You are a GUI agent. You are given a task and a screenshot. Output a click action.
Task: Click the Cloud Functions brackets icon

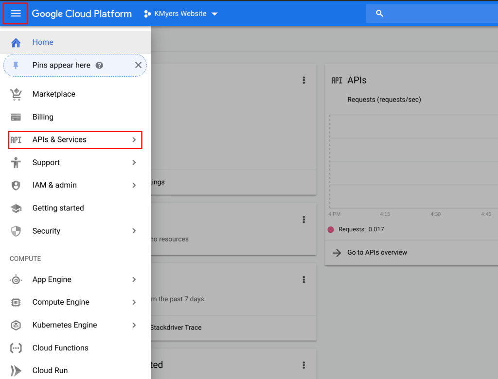pos(16,348)
